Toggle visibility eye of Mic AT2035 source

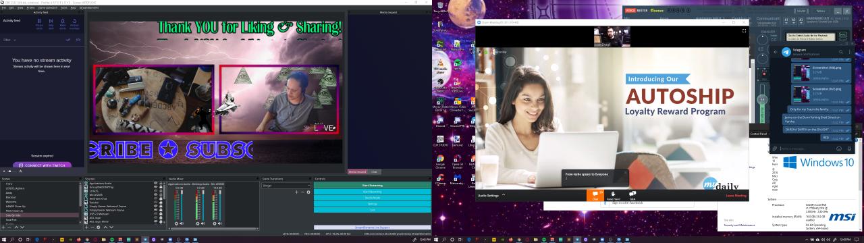click(x=155, y=194)
